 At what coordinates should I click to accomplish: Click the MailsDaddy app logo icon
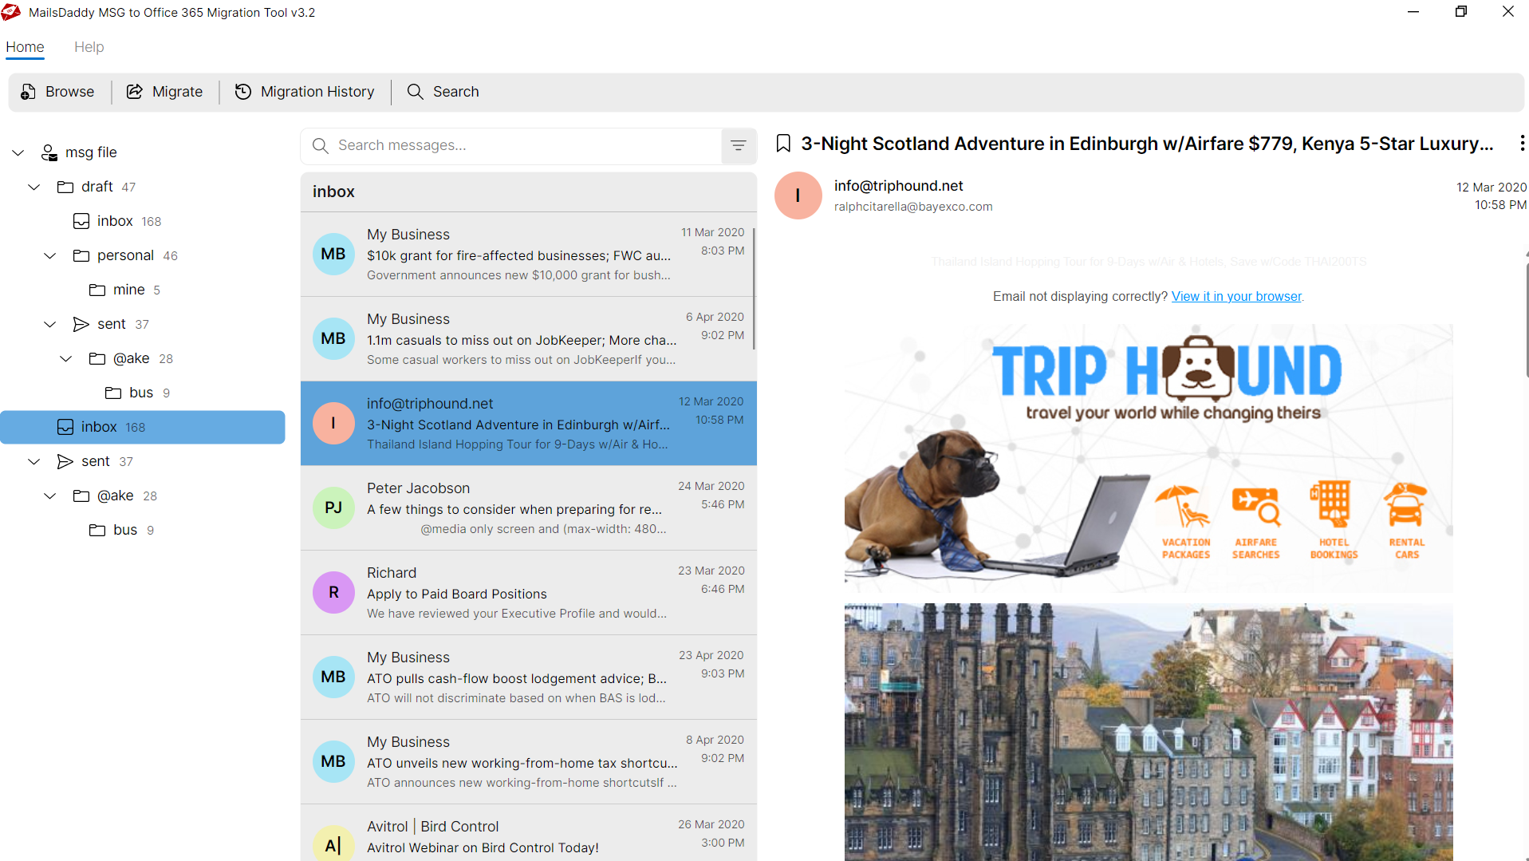(11, 12)
